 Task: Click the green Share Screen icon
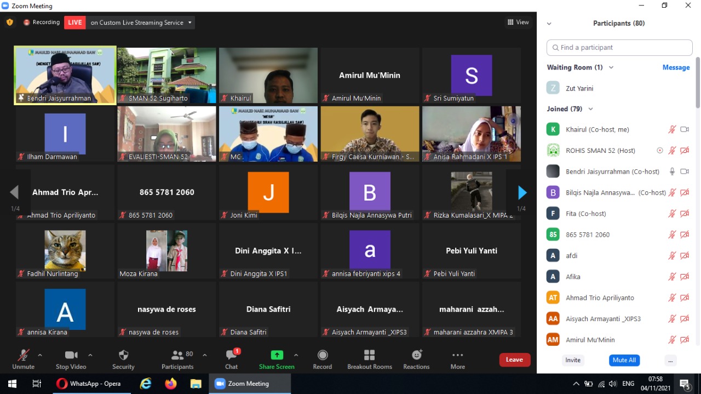point(277,355)
